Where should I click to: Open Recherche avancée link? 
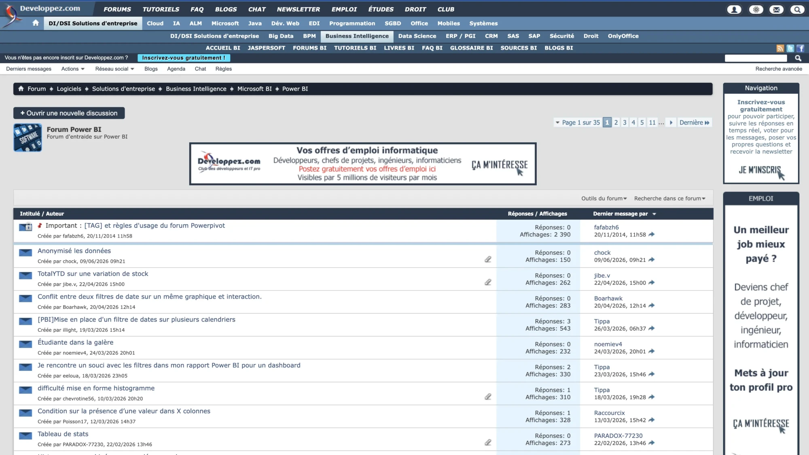pos(778,69)
